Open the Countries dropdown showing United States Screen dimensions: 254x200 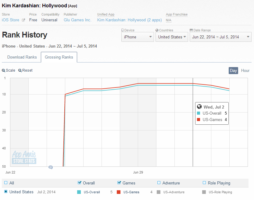tap(172, 37)
